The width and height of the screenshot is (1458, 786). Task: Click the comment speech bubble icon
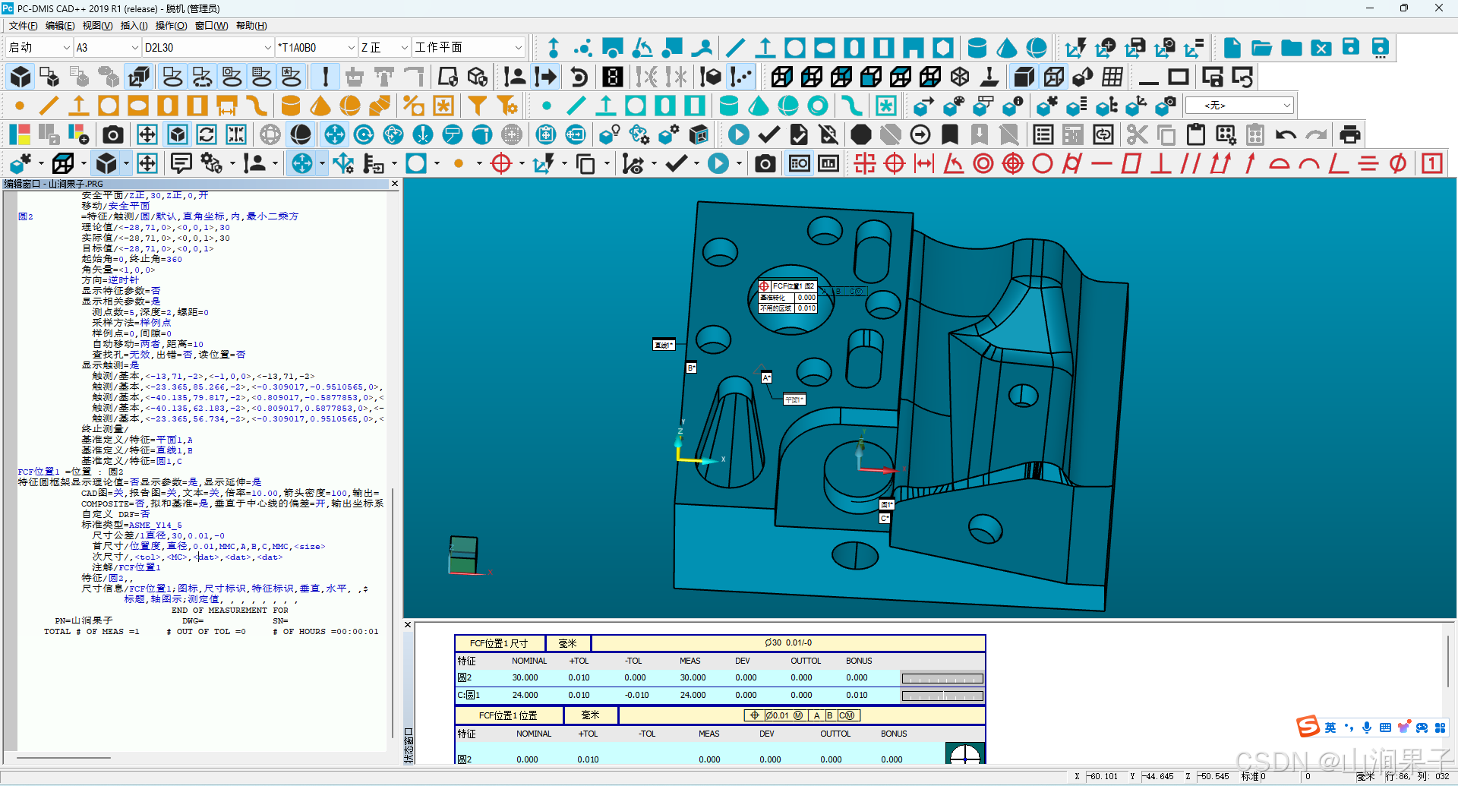pyautogui.click(x=181, y=163)
